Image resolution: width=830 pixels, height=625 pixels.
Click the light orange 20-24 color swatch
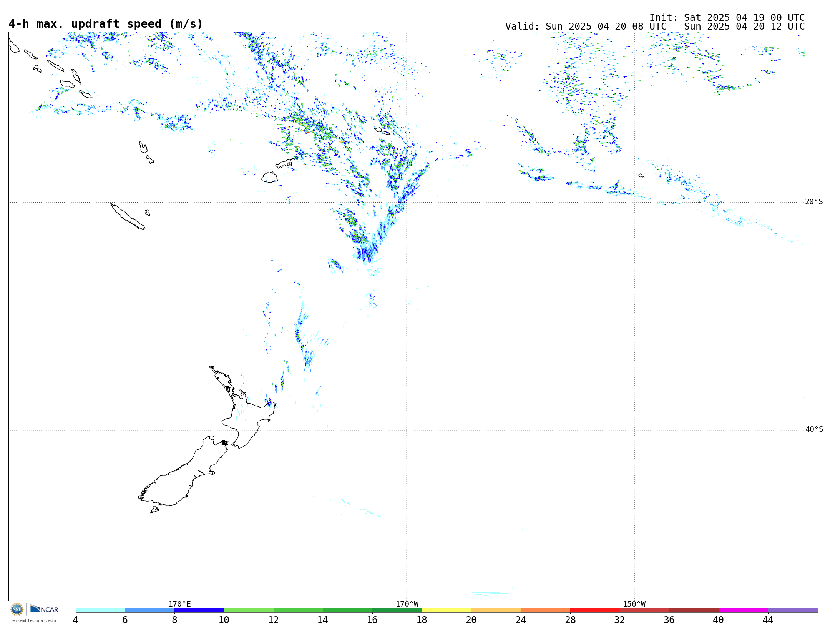pos(496,610)
